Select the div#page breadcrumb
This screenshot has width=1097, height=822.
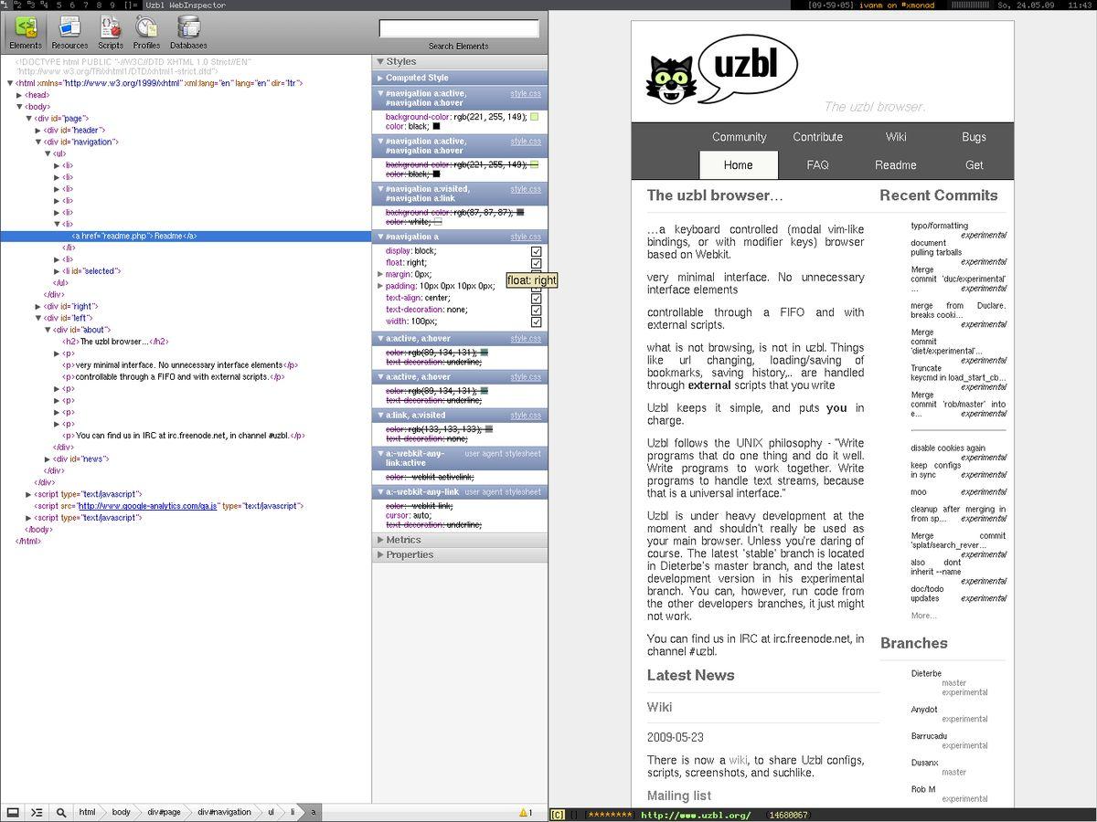point(164,812)
